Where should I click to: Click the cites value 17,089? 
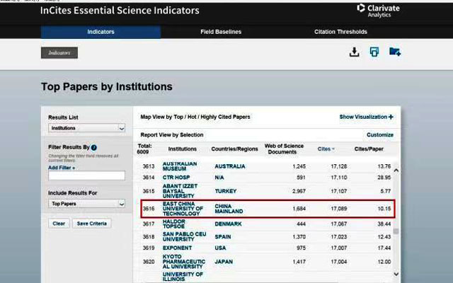[x=339, y=209]
